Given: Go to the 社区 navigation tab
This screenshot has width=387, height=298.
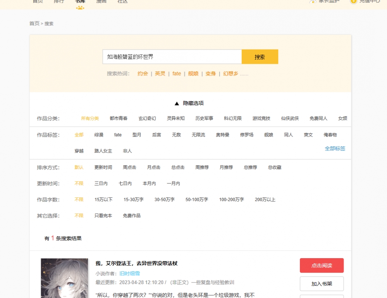Looking at the screenshot, I should [x=122, y=2].
